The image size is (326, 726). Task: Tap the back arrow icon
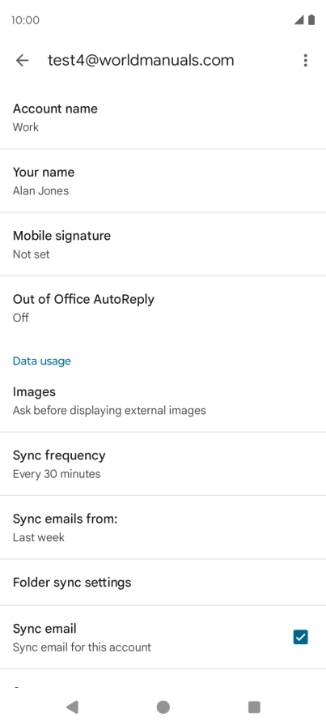(x=22, y=60)
